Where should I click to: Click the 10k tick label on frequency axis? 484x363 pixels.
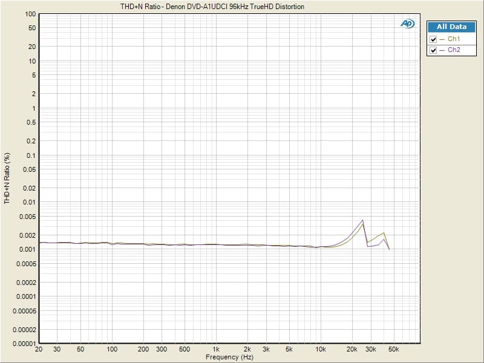[x=320, y=350]
